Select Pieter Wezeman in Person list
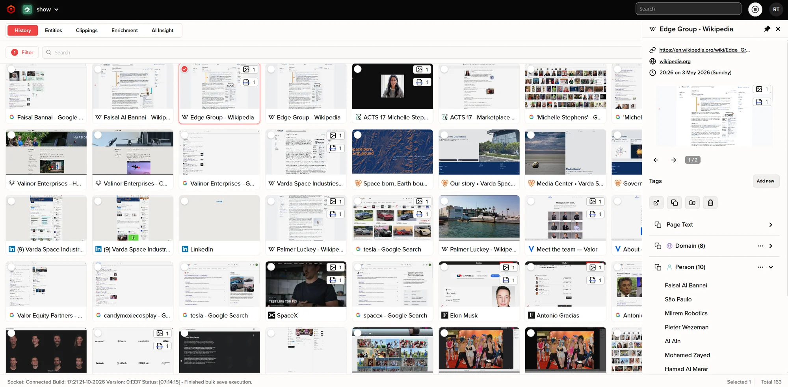 [x=686, y=327]
